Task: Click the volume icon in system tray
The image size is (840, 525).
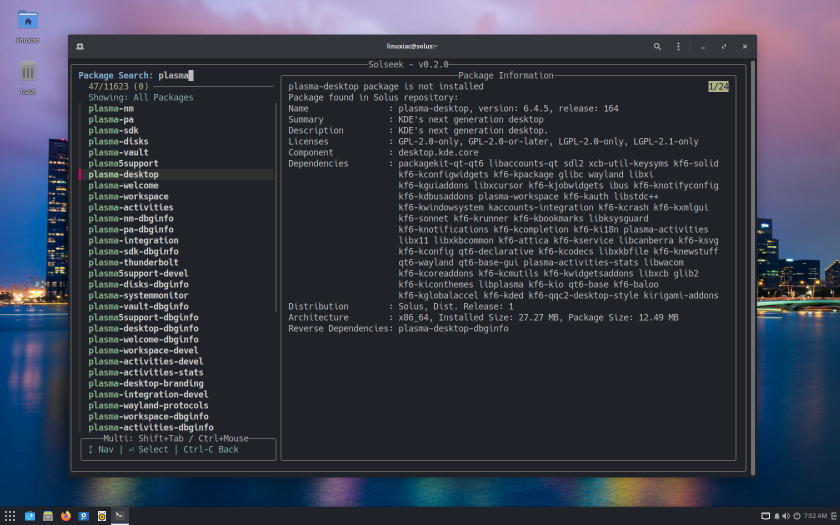Action: coord(786,516)
